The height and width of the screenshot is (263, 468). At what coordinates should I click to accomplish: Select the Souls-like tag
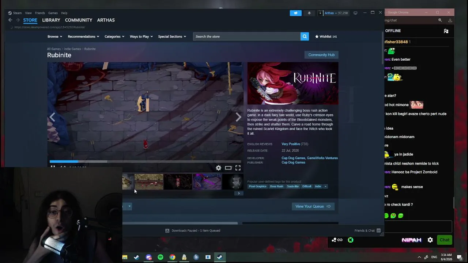click(x=293, y=186)
